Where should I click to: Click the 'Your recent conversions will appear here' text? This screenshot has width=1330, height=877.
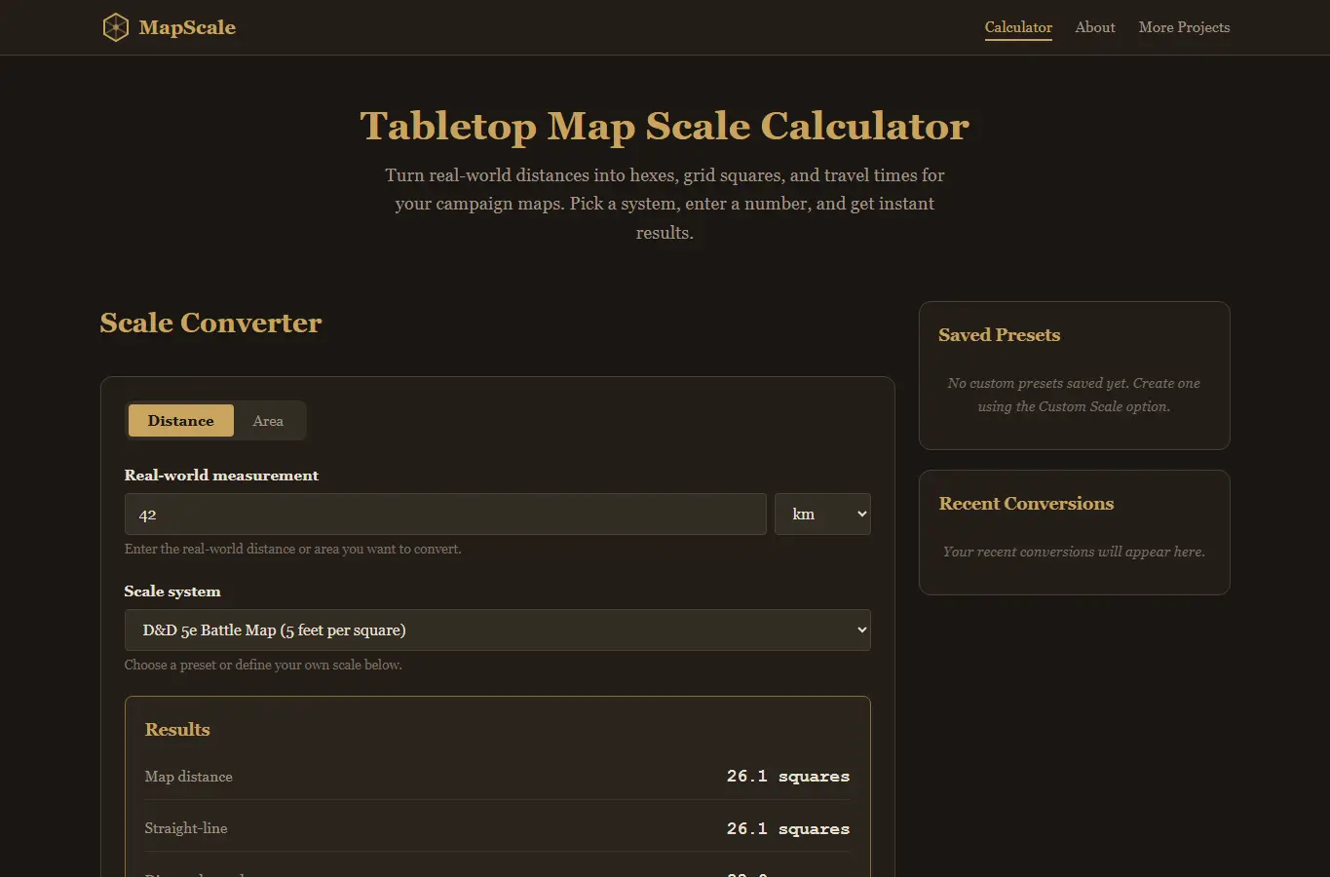[1074, 552]
